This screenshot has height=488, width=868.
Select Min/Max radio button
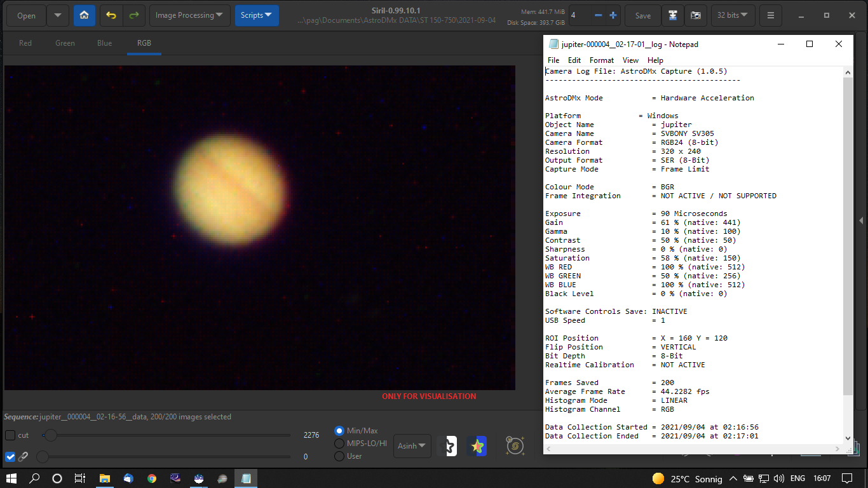pos(339,431)
